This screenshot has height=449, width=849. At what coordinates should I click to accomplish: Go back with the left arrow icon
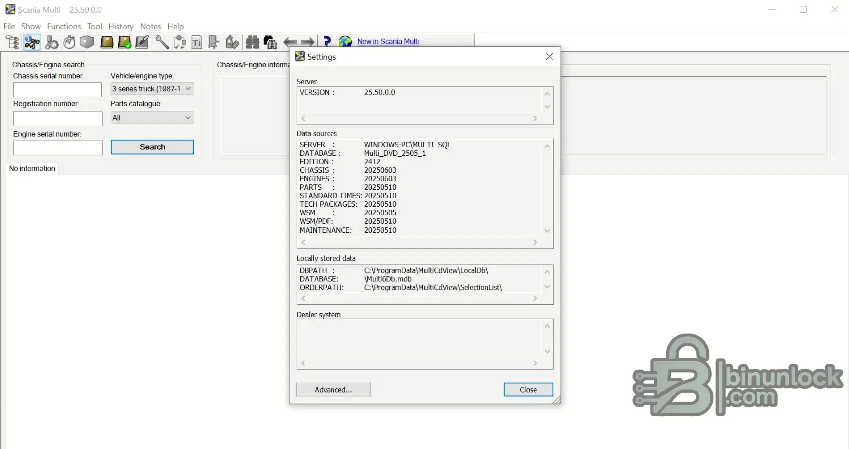tap(290, 42)
